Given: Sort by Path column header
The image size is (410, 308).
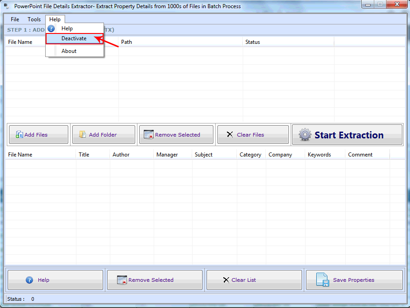Looking at the screenshot, I should click(x=180, y=42).
